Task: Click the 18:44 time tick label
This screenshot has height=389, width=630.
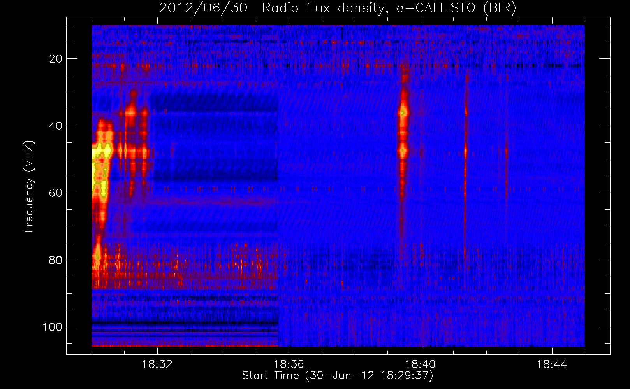Action: [x=552, y=364]
